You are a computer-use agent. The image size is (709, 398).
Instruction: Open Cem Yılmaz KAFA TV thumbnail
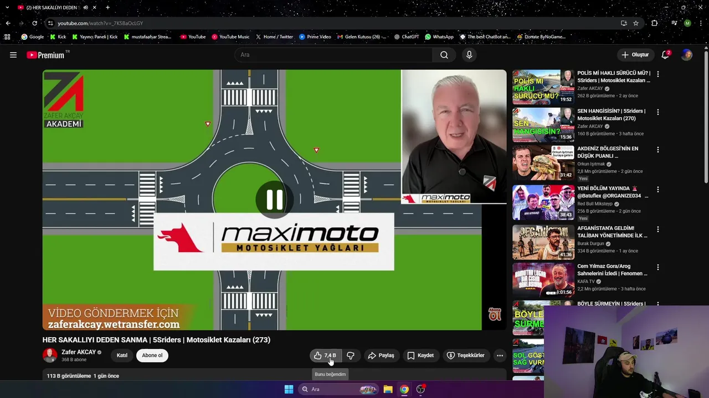543,280
